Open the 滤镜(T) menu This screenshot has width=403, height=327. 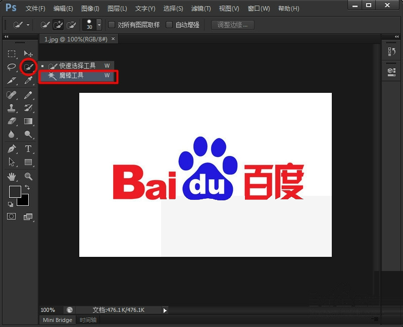click(201, 9)
